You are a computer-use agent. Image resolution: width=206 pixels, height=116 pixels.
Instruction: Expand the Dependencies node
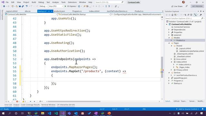pos(169,30)
